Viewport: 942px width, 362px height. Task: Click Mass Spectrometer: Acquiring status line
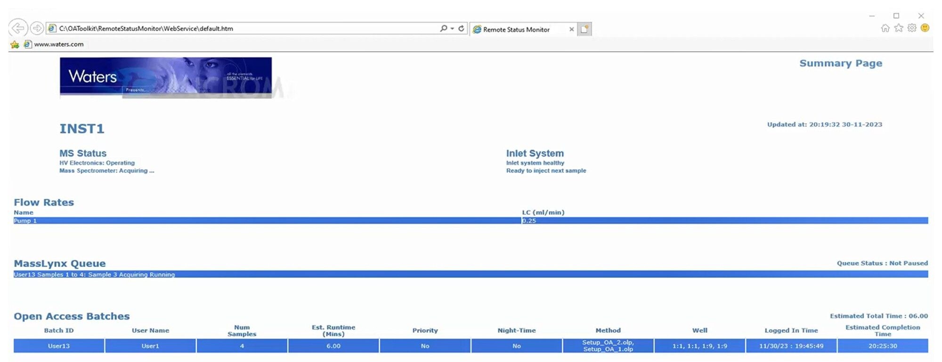pyautogui.click(x=107, y=171)
